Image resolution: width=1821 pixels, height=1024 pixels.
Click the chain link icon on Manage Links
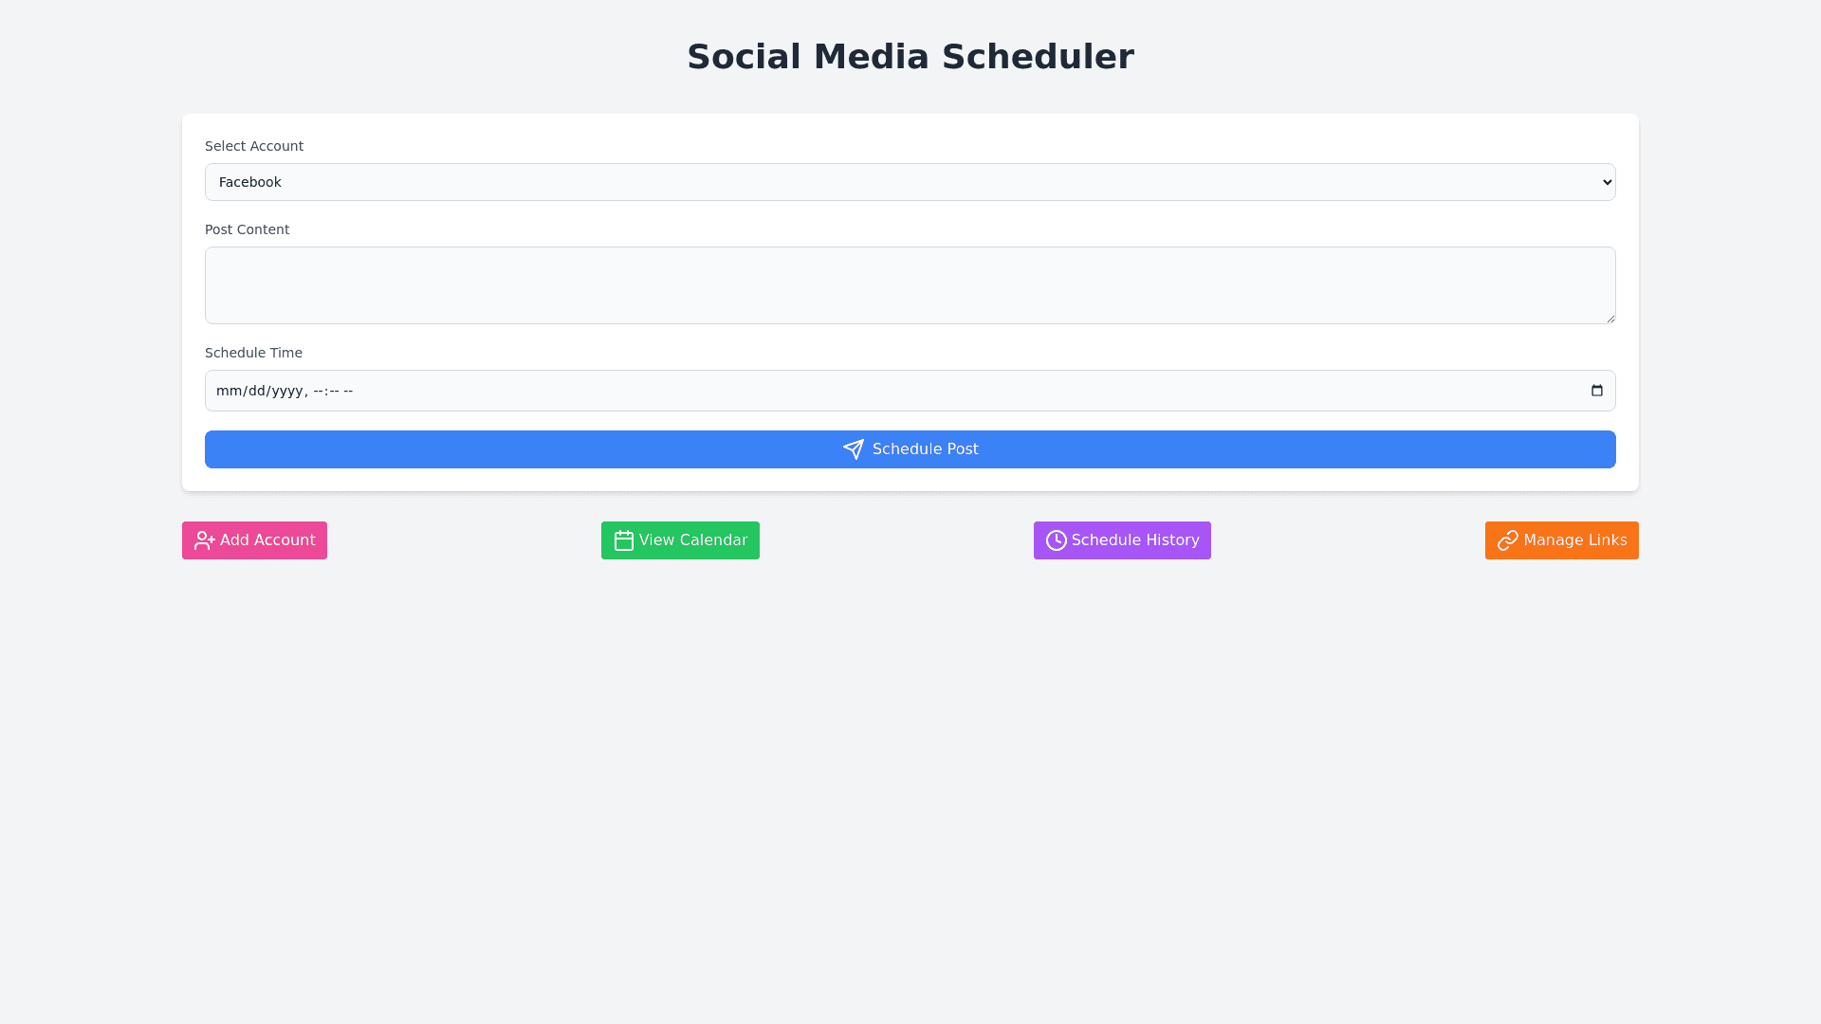pyautogui.click(x=1507, y=540)
